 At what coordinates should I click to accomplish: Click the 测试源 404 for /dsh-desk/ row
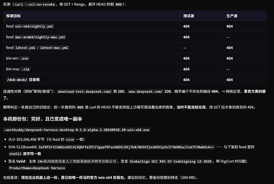pyautogui.click(x=186, y=80)
